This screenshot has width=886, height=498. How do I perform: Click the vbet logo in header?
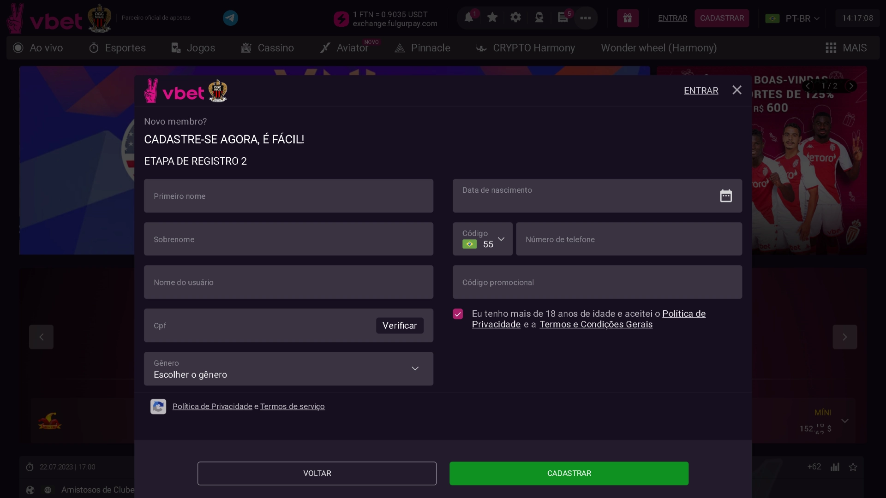(45, 19)
